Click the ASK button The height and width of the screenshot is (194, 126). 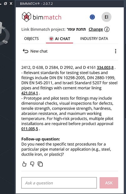109,183
